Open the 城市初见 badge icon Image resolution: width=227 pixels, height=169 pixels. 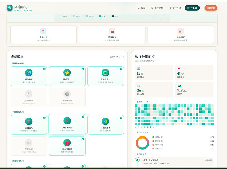pos(29,73)
